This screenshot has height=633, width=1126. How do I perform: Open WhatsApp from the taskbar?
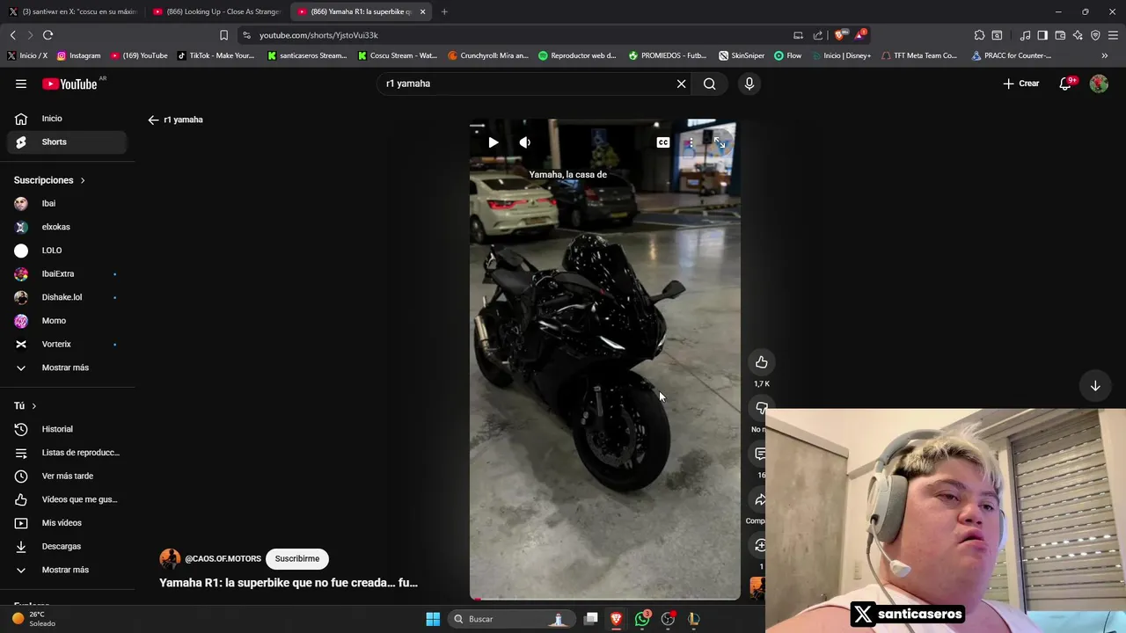point(642,619)
